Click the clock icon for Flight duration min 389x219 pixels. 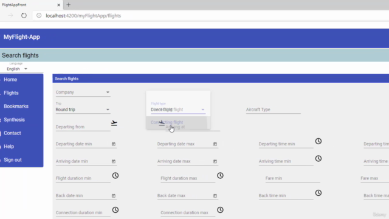[115, 176]
